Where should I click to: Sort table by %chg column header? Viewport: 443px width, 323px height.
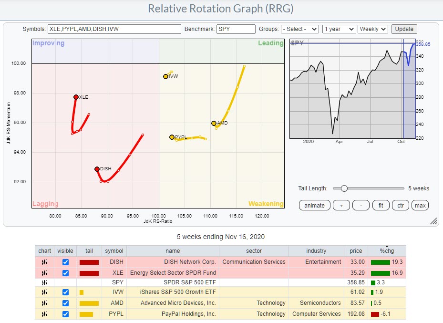387,251
